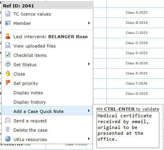Choose Add a Case Quick Note
This screenshot has width=164, height=150.
click(x=47, y=111)
